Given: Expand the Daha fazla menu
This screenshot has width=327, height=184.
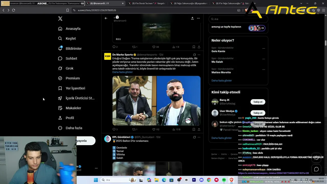Looking at the screenshot, I should (x=70, y=128).
